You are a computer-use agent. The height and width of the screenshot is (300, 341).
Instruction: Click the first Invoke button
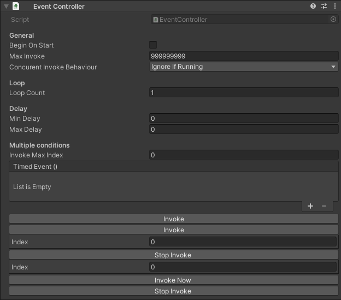point(174,219)
